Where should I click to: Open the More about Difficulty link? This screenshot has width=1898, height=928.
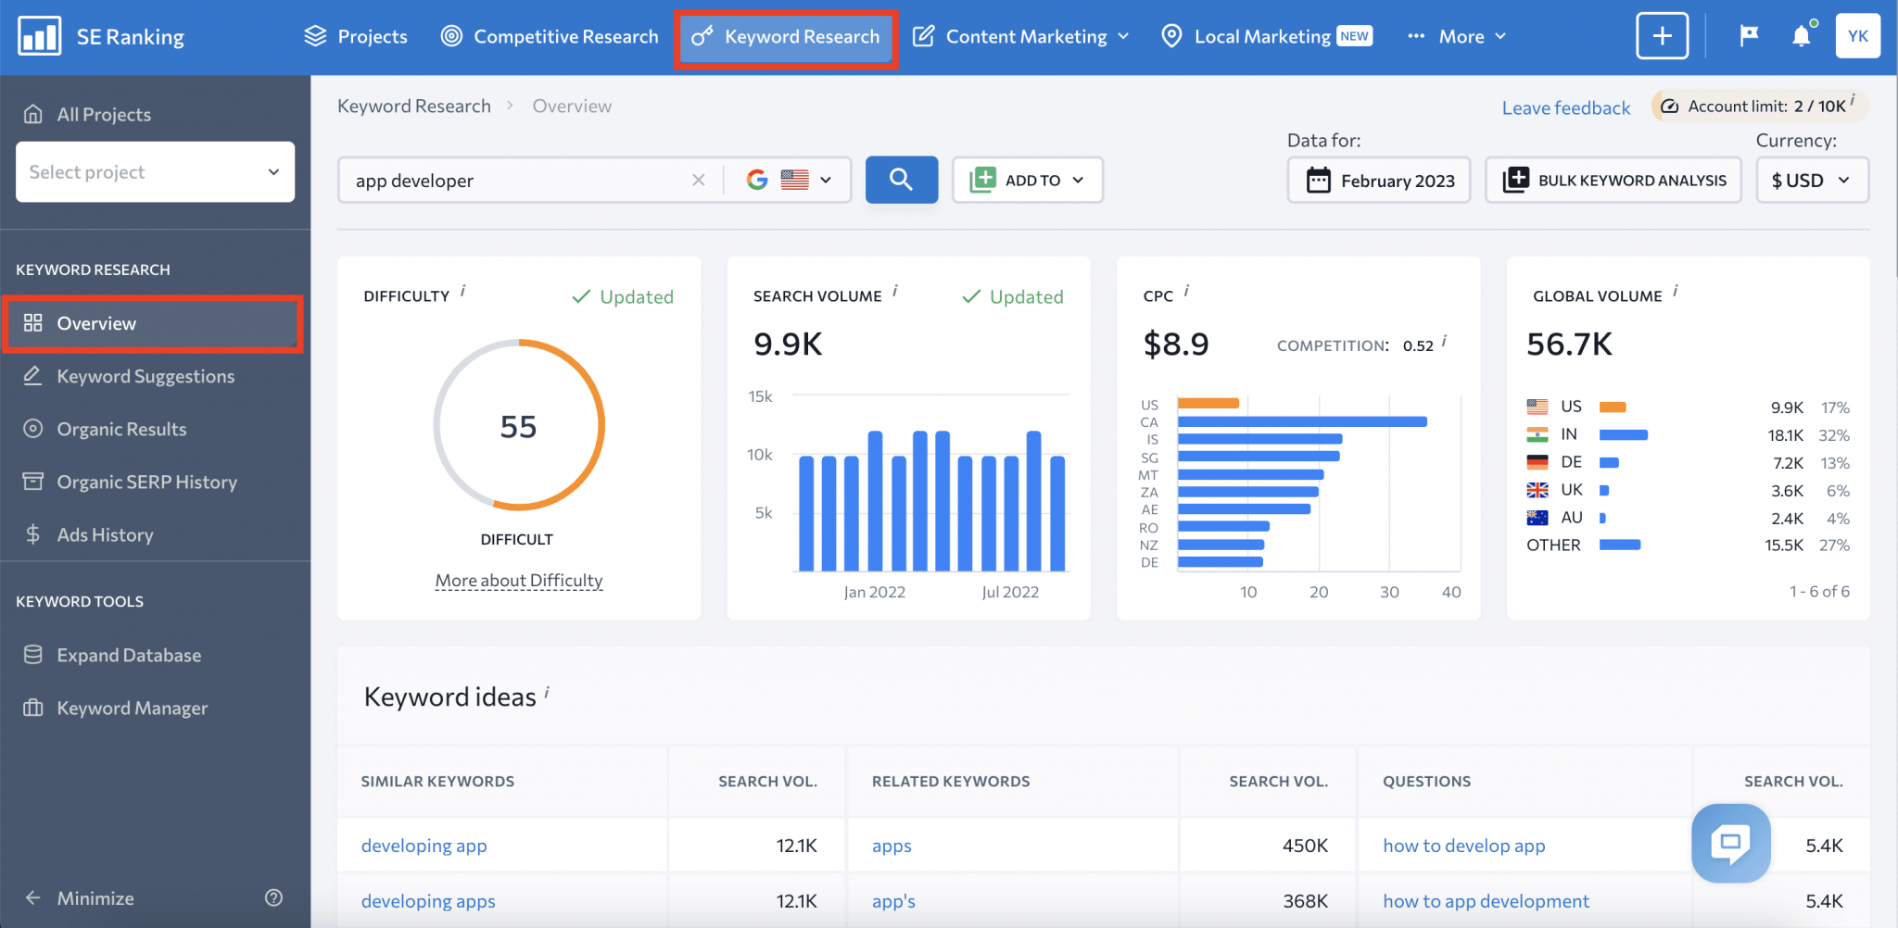point(518,579)
